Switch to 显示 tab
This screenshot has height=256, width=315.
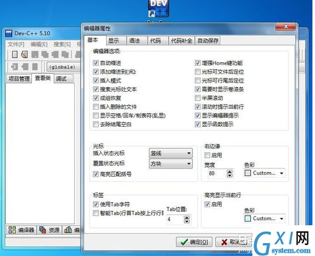tap(116, 40)
